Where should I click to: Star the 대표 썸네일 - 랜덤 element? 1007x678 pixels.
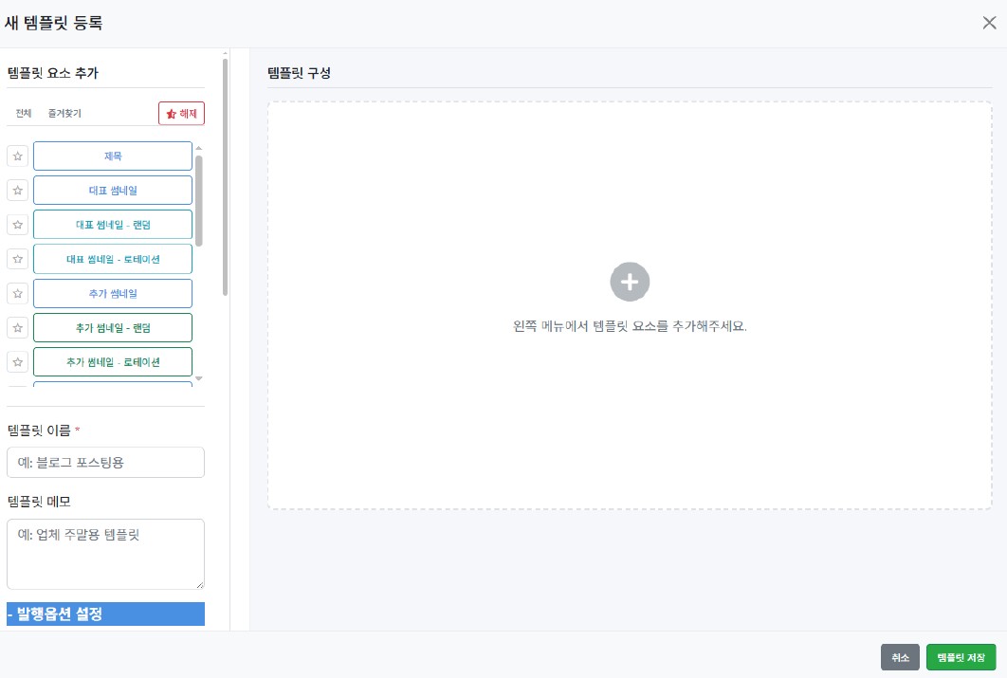[17, 225]
